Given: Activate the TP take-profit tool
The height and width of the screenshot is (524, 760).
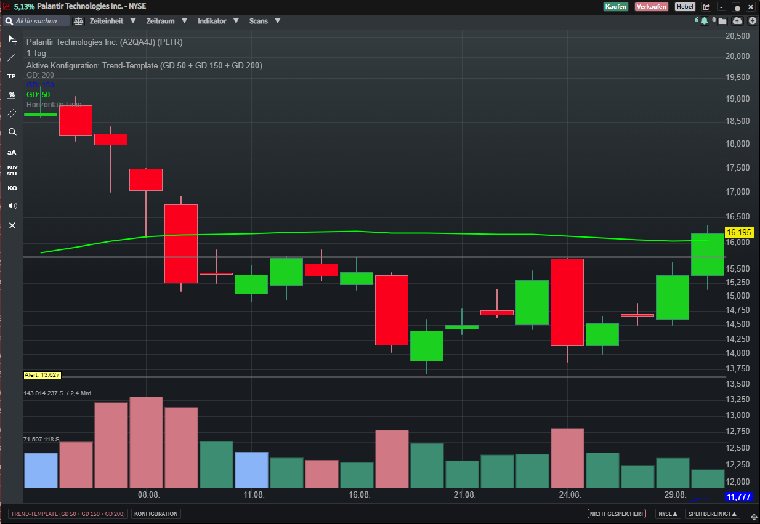Looking at the screenshot, I should [x=12, y=76].
